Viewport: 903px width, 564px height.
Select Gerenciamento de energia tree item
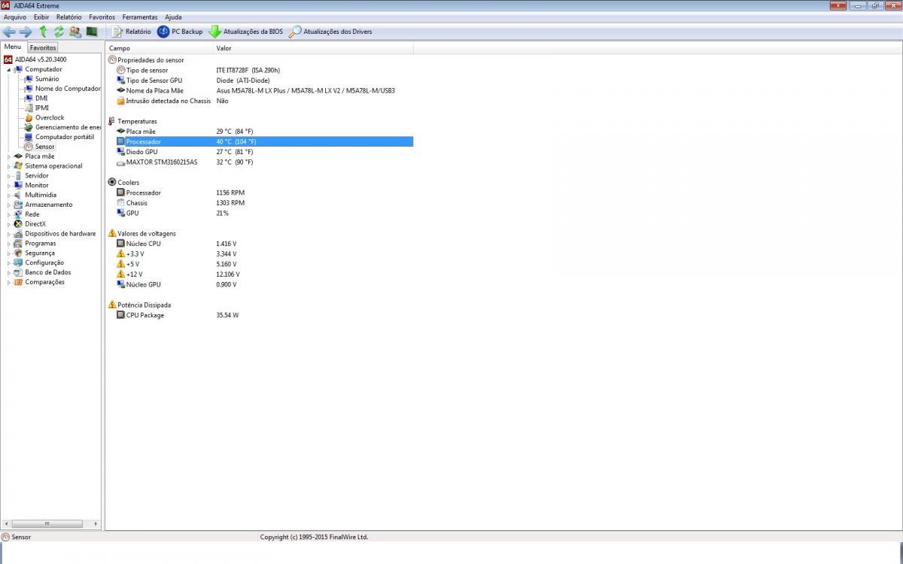click(x=68, y=127)
